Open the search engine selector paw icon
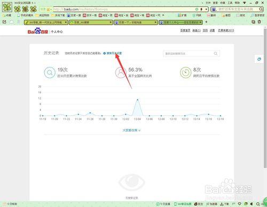267x207 pixels. (x=214, y=9)
